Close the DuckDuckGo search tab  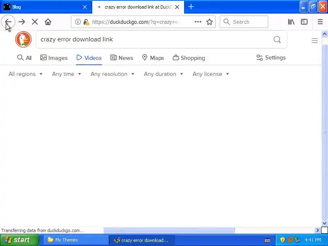coord(177,7)
